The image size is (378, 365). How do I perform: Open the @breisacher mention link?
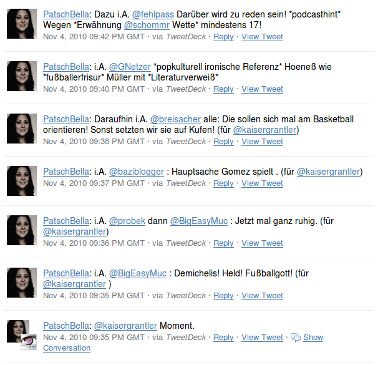[x=175, y=119]
